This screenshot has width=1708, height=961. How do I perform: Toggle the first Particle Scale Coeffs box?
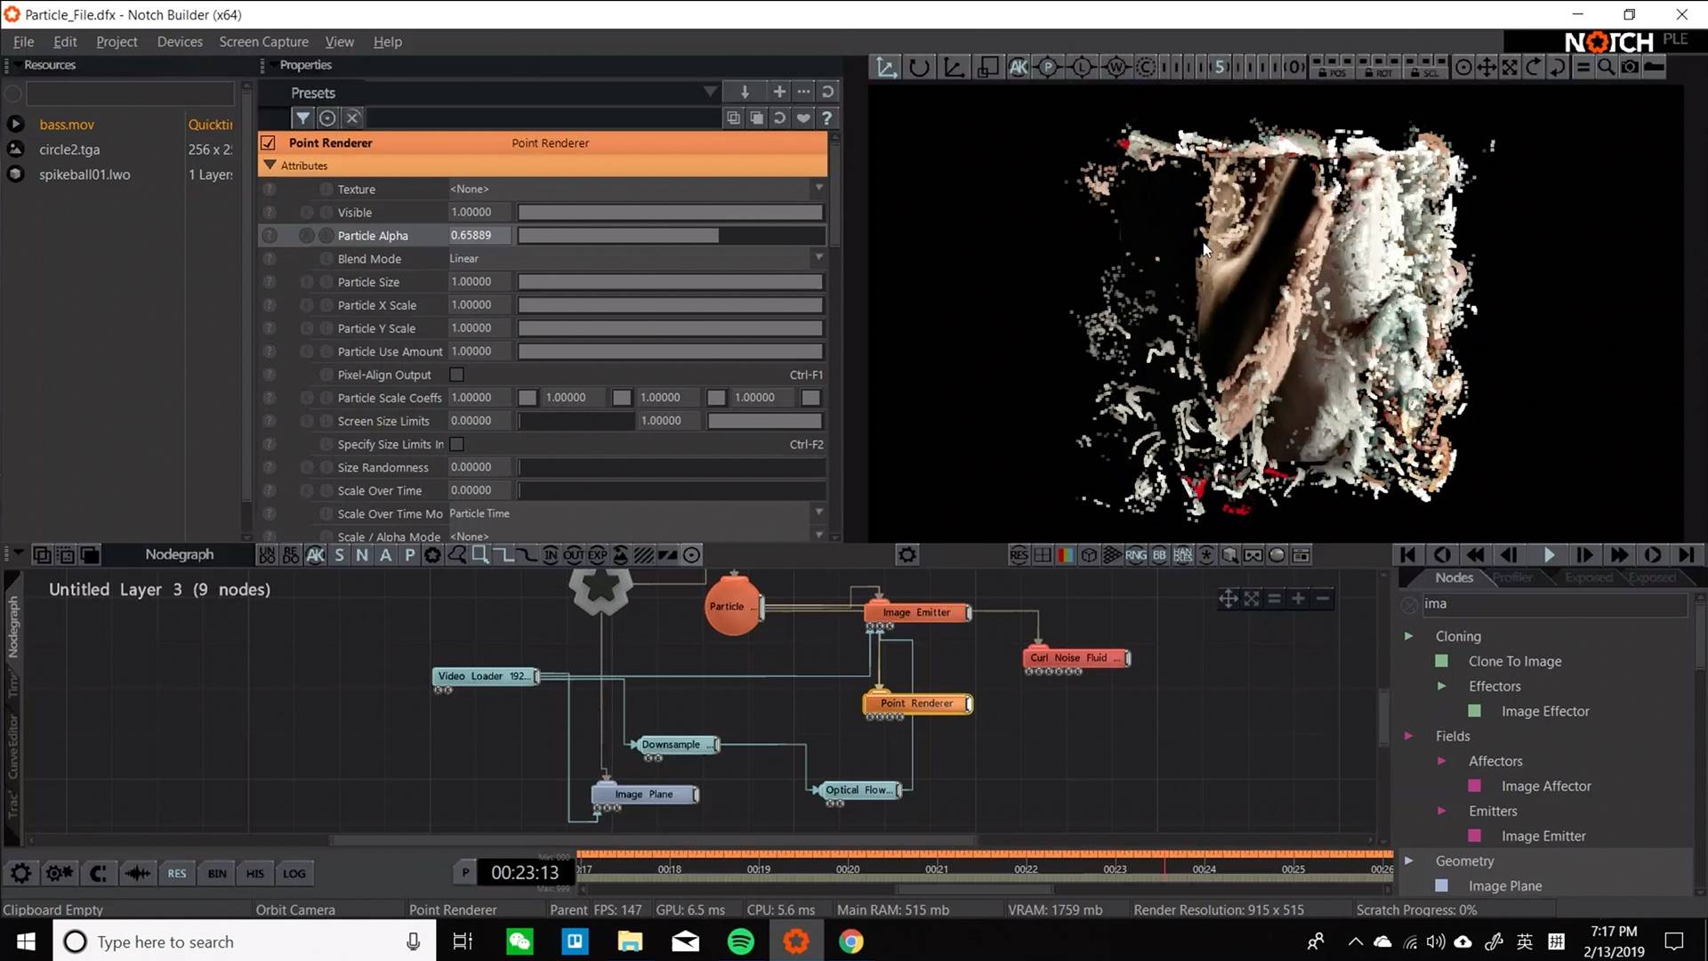point(528,398)
